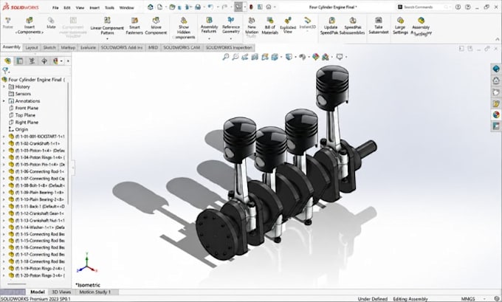Viewport: 502px width, 302px height.
Task: Expand the Annotations tree node
Action: [4, 101]
